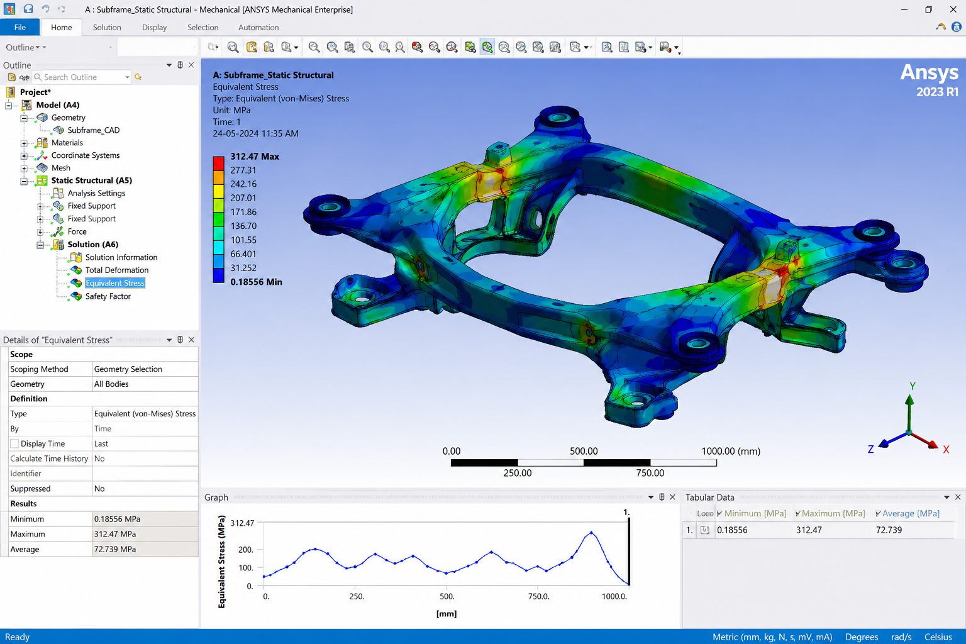966x644 pixels.
Task: Click the Project icon in the Outline tree
Action: pos(10,92)
